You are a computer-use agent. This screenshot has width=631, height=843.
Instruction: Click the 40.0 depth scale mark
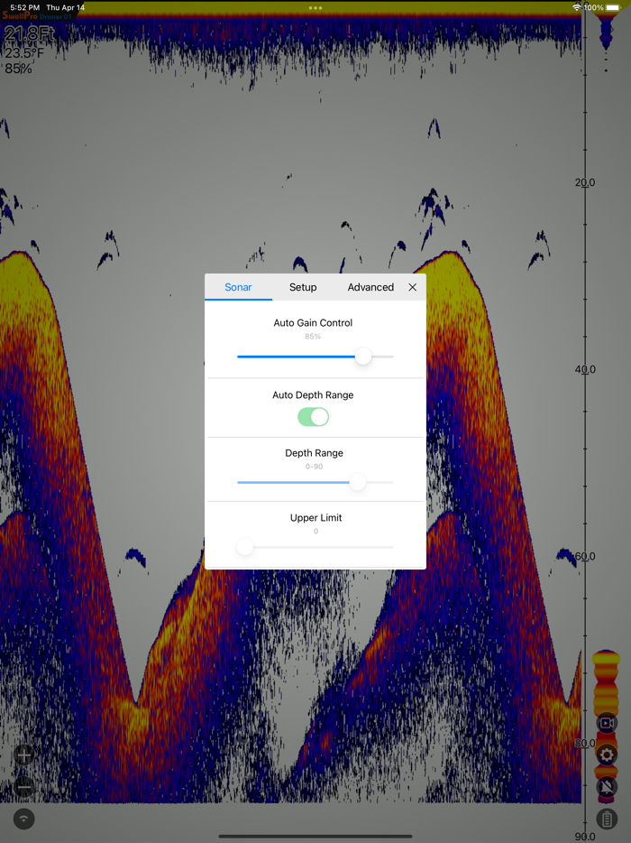[585, 369]
